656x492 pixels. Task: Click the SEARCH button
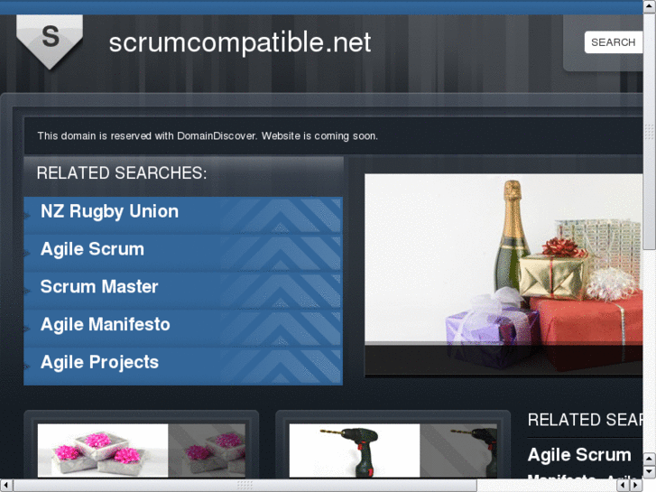(x=614, y=42)
